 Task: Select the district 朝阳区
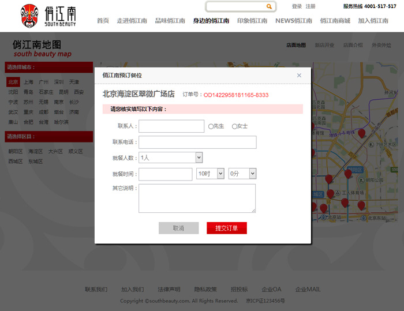[x=16, y=151]
